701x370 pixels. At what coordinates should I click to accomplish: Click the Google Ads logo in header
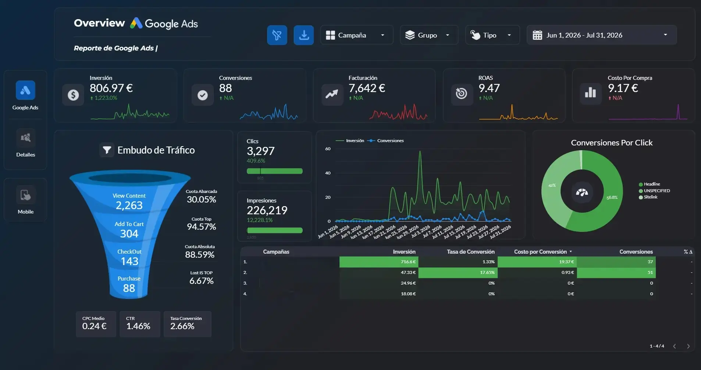tap(164, 24)
